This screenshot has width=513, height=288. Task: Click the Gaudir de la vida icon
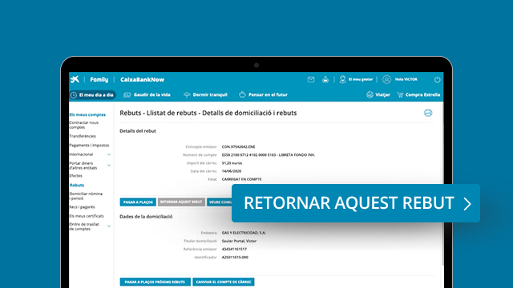127,94
